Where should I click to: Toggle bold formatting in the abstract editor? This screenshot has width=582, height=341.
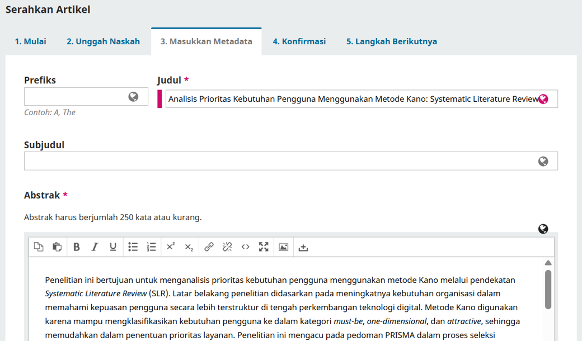(x=77, y=247)
